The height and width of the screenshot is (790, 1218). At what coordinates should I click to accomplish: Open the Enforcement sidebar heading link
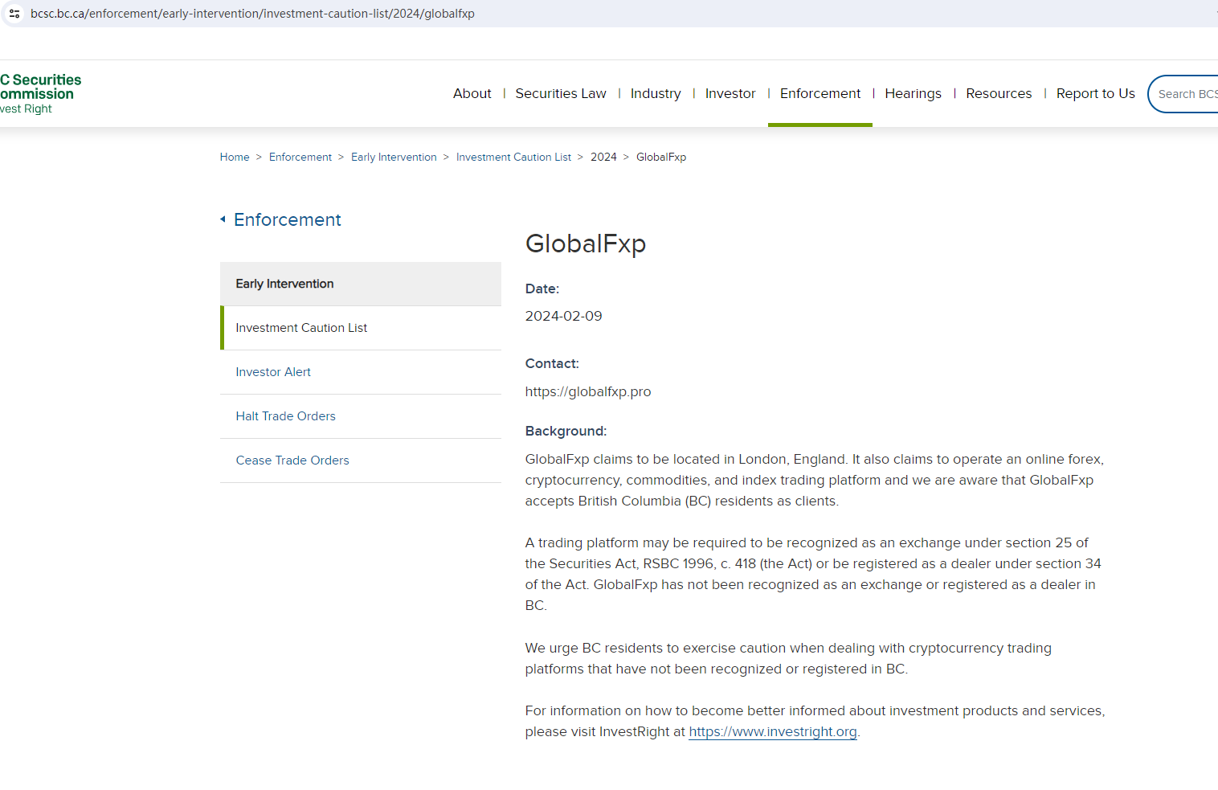pos(288,219)
